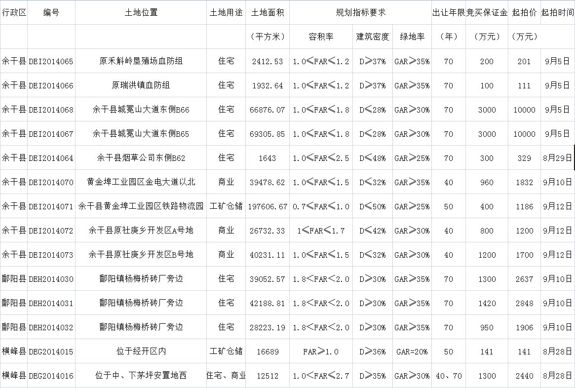Image resolution: width=575 pixels, height=388 pixels.
Task: Select area value 197606.67
Action: click(x=268, y=206)
